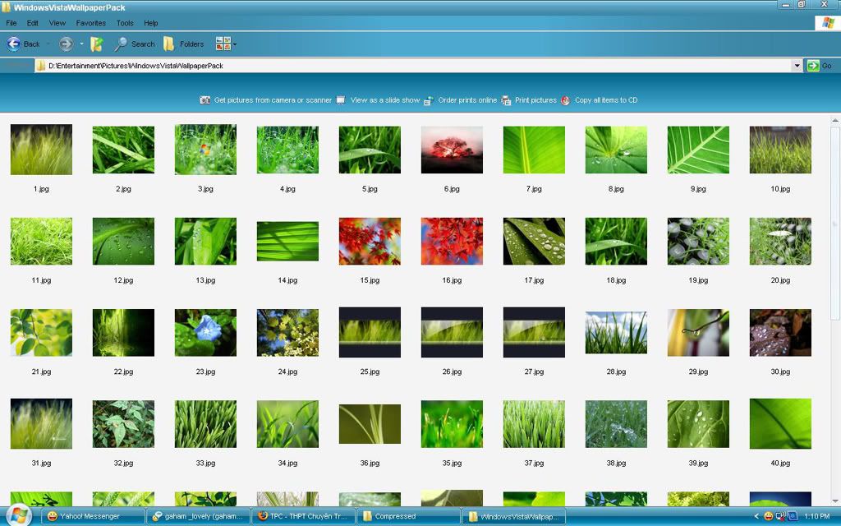Screen dimensions: 841x526
Task: Switch to Compressed folder taskbar button
Action: click(x=408, y=516)
